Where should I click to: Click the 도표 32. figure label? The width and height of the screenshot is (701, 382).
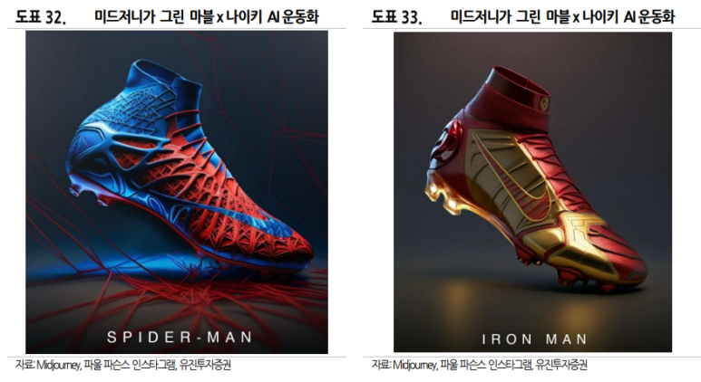pos(40,17)
